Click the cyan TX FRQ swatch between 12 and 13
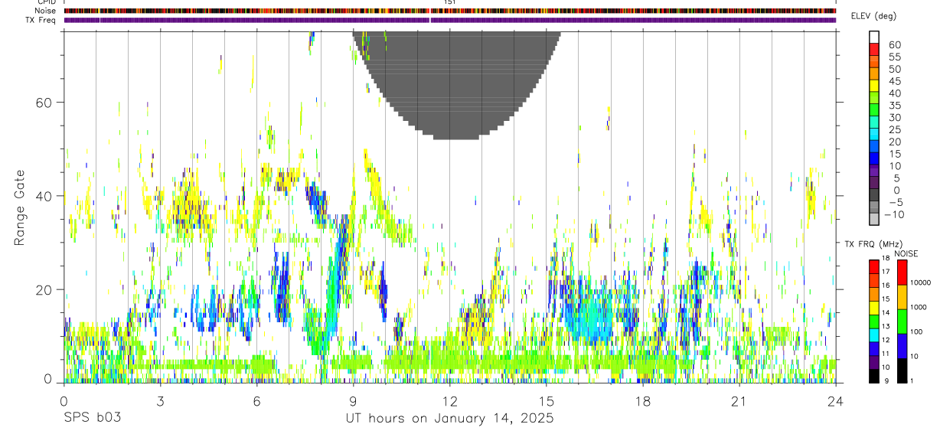This screenshot has width=940, height=434. pyautogui.click(x=873, y=334)
